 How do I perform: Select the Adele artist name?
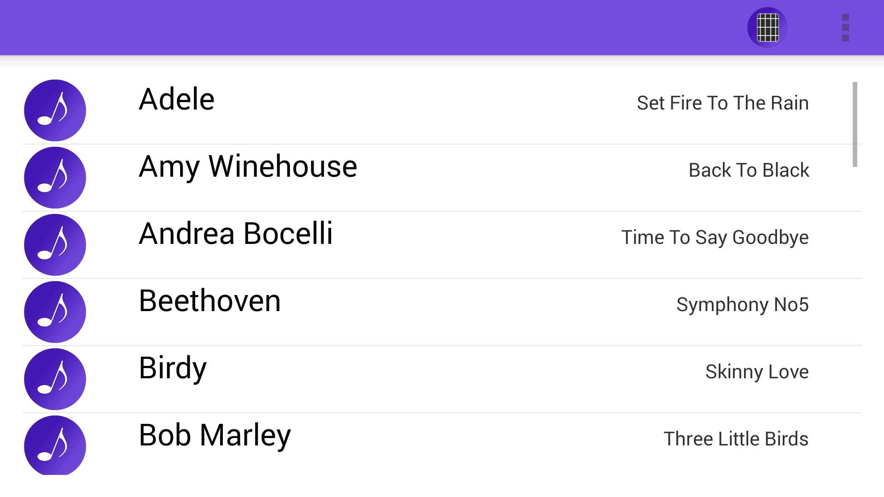pyautogui.click(x=177, y=99)
